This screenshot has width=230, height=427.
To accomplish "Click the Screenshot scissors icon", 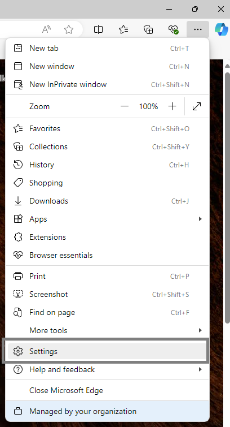I will [x=18, y=294].
